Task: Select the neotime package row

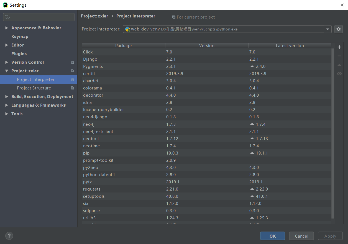Action: point(207,146)
